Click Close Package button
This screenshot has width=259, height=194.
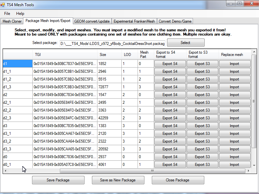coord(178,180)
